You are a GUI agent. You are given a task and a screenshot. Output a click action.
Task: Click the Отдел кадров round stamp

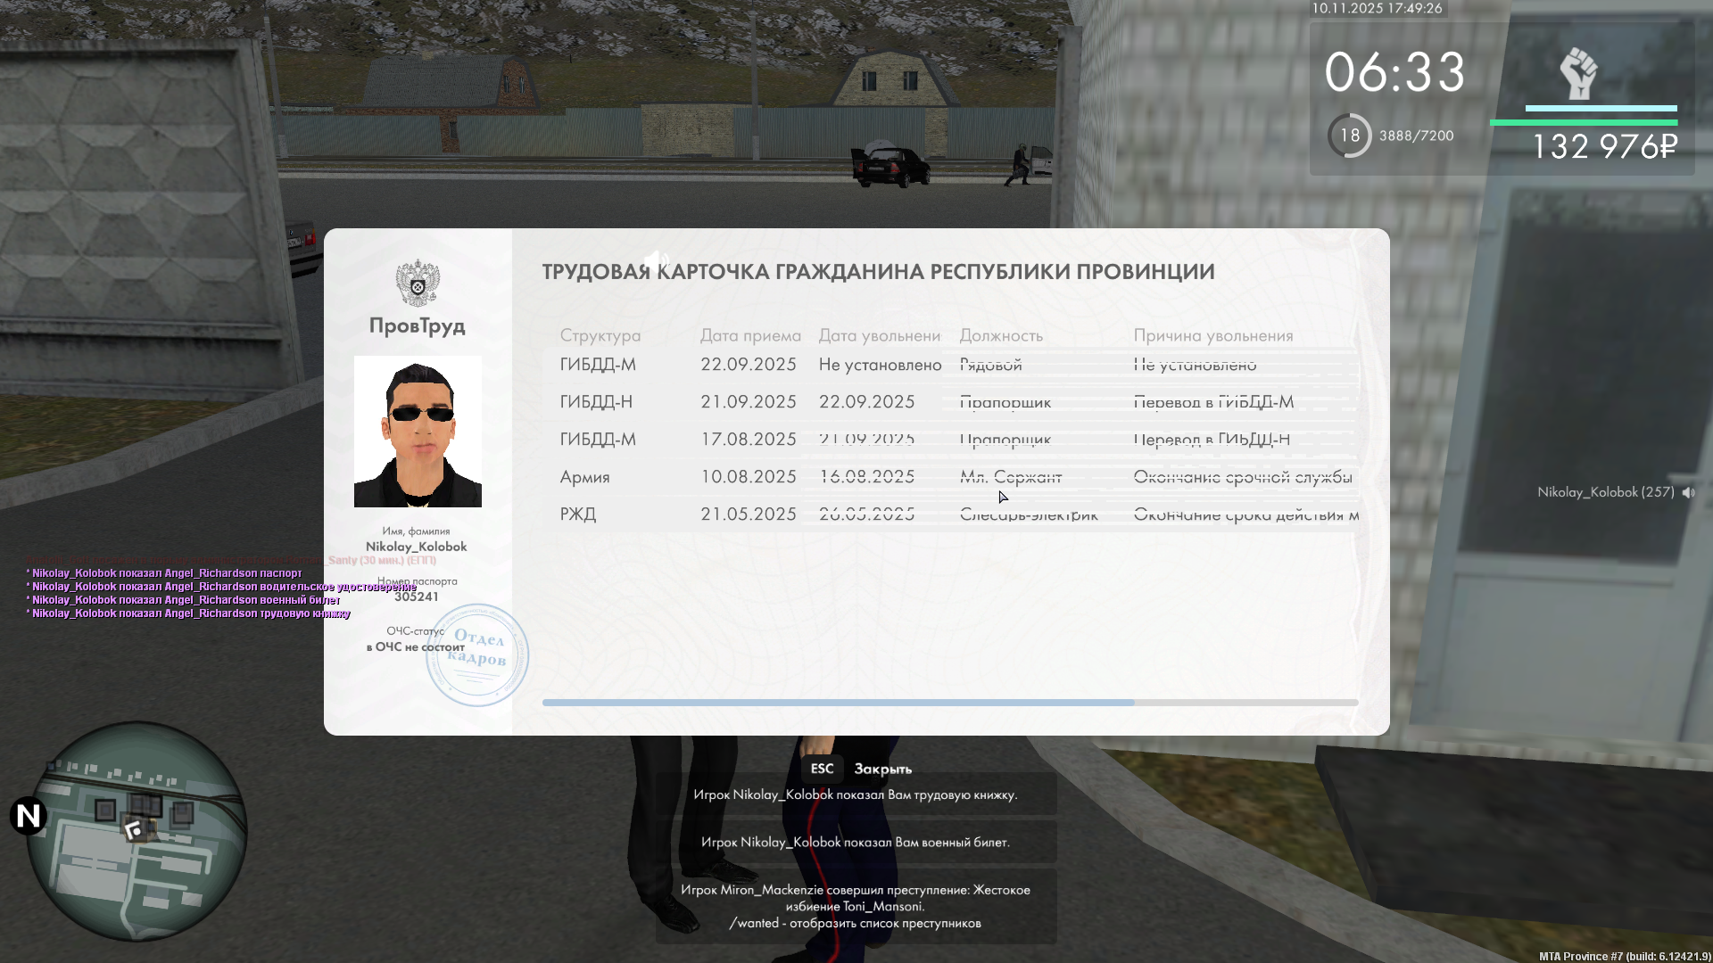477,655
